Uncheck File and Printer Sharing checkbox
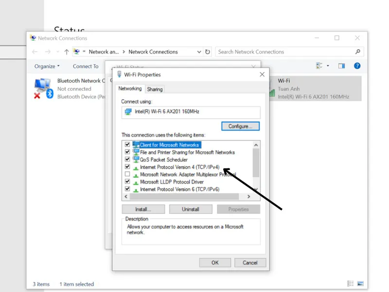The height and width of the screenshot is (292, 389). tap(127, 152)
